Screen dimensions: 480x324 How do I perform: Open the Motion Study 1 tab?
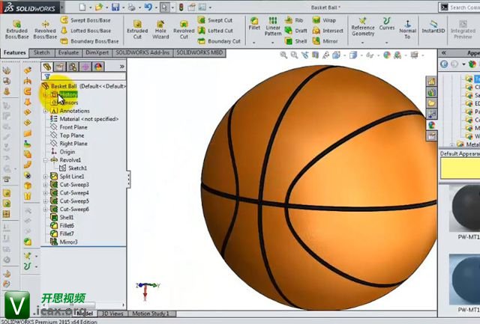[x=150, y=314]
